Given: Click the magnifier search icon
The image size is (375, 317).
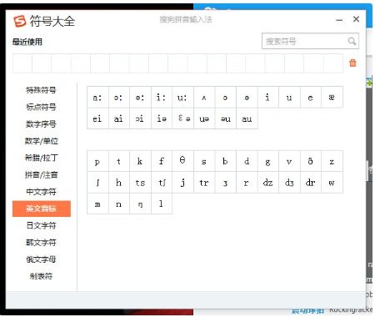Looking at the screenshot, I should tap(352, 41).
